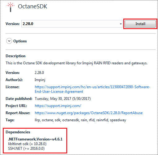Click the version dropdown arrow
This screenshot has width=158, height=155.
pos(121,24)
